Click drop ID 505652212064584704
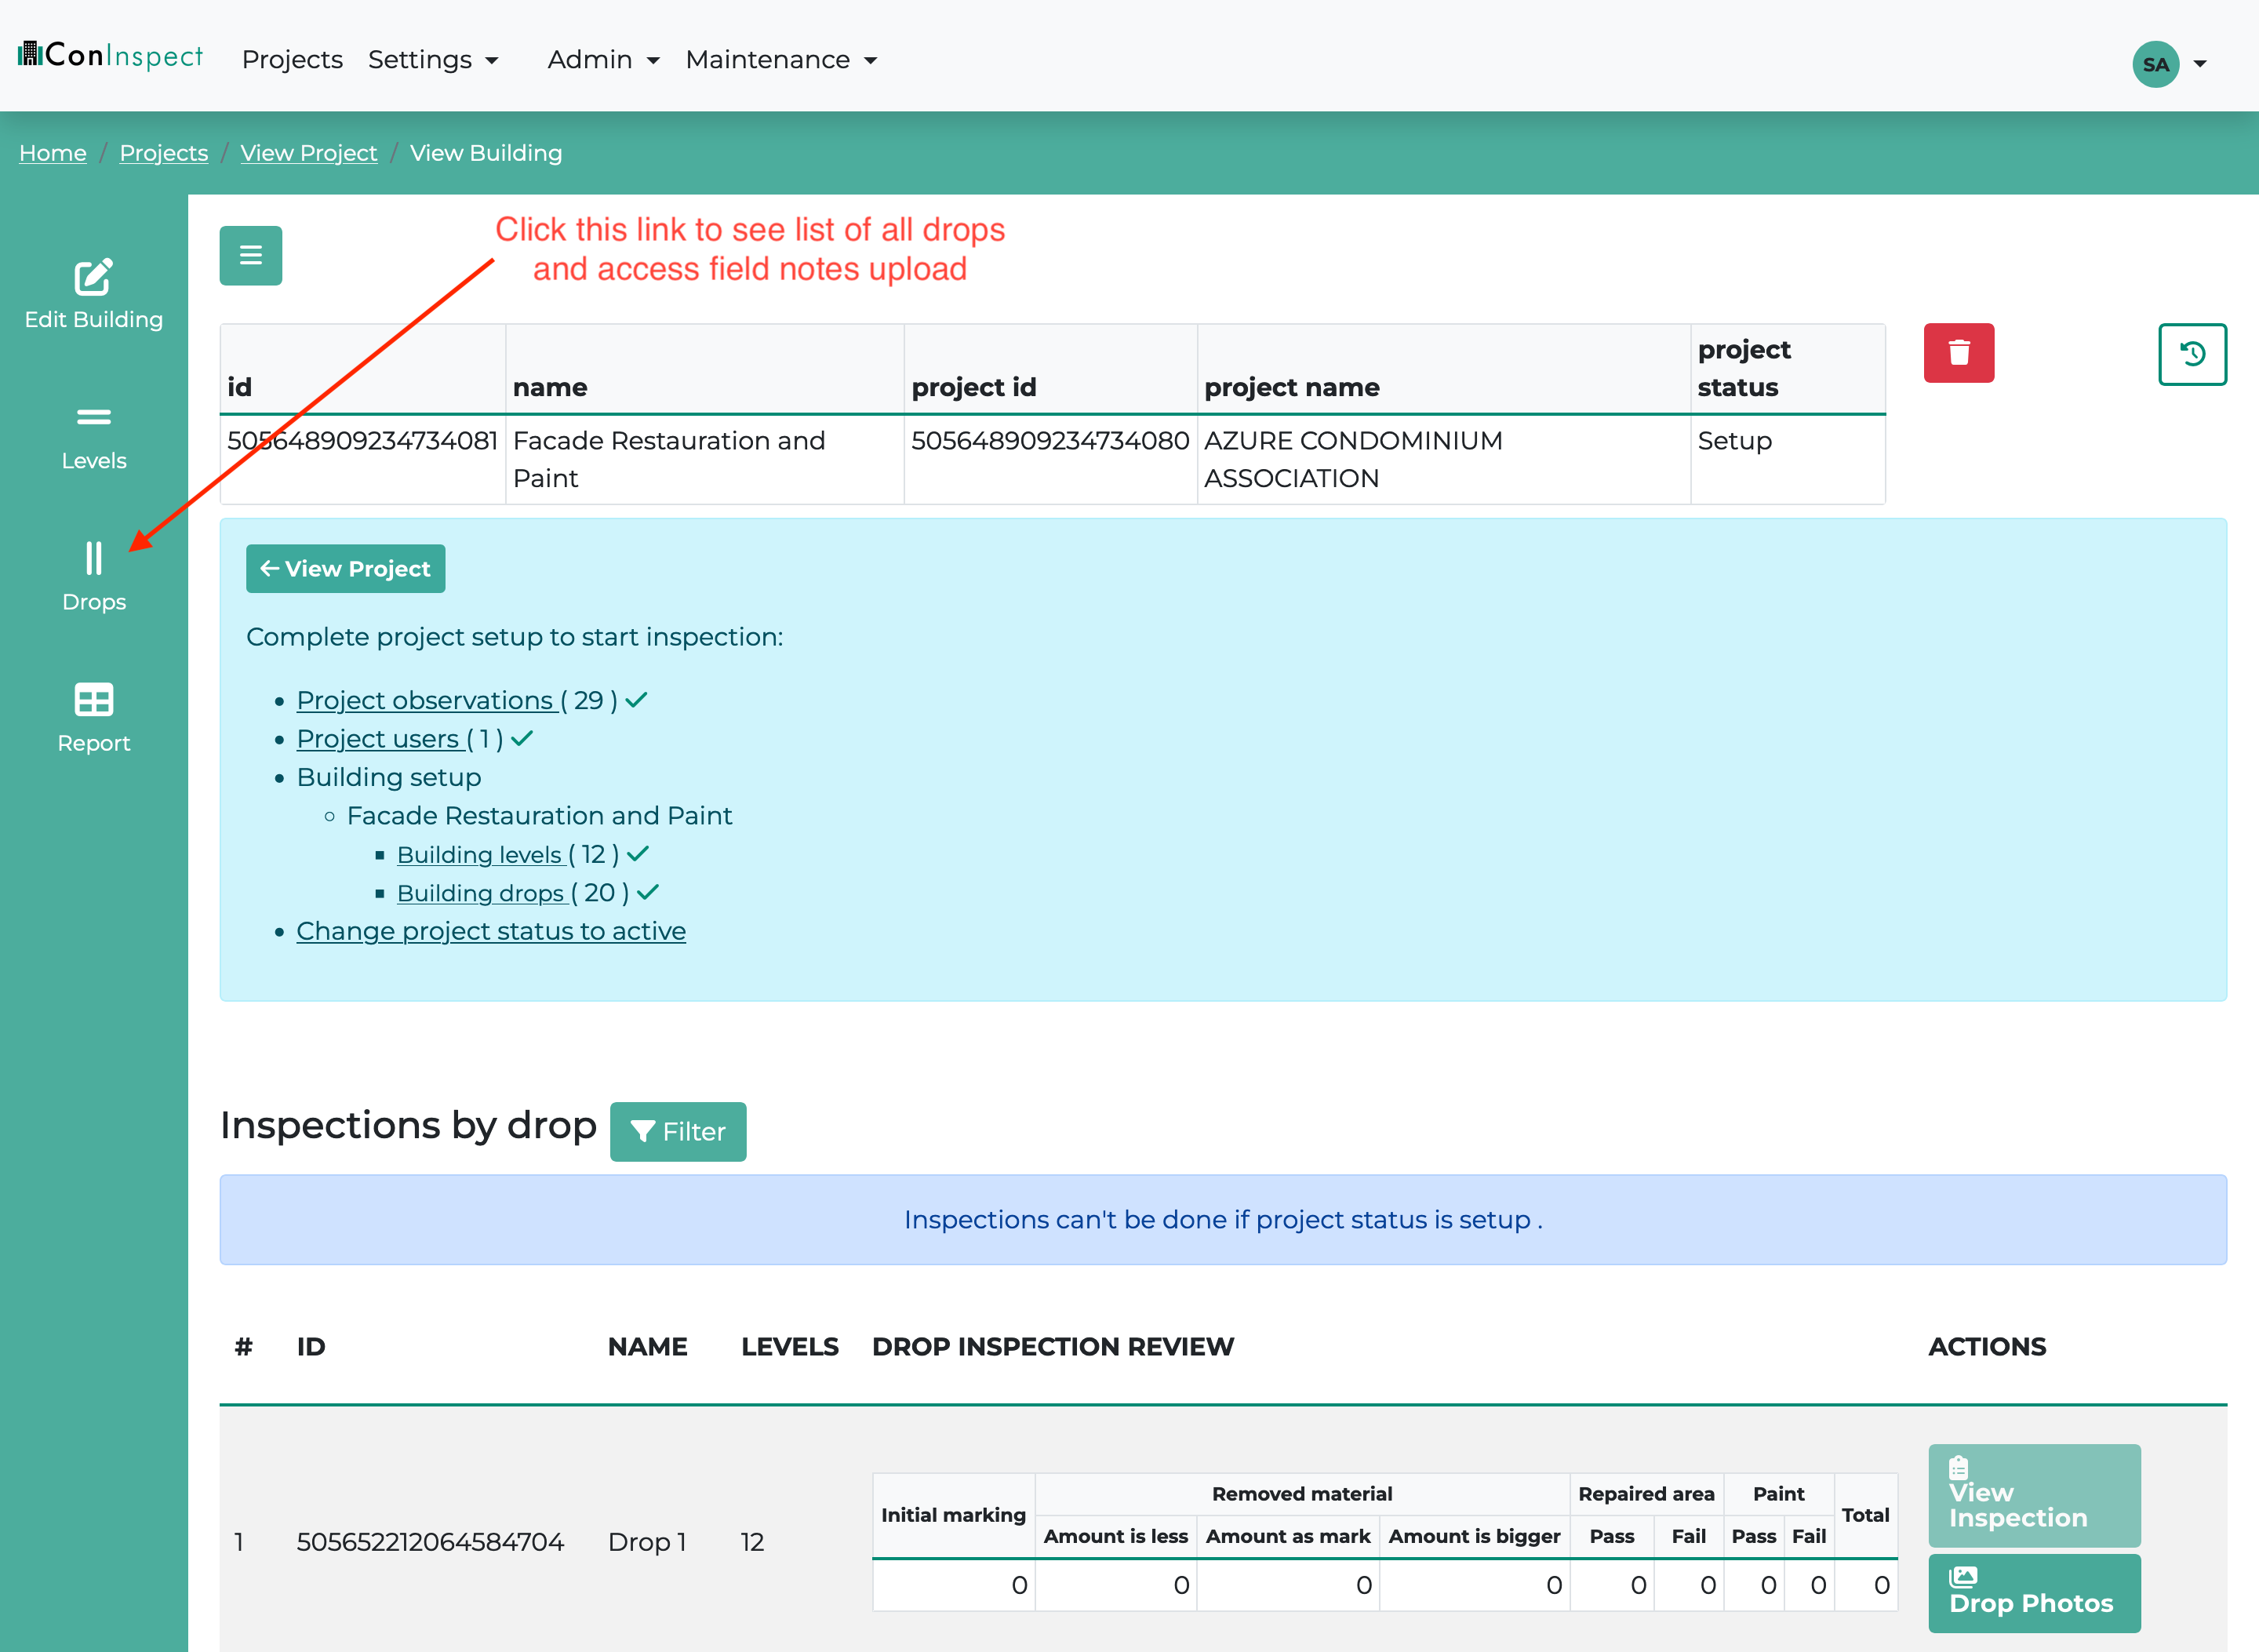2259x1652 pixels. 430,1542
